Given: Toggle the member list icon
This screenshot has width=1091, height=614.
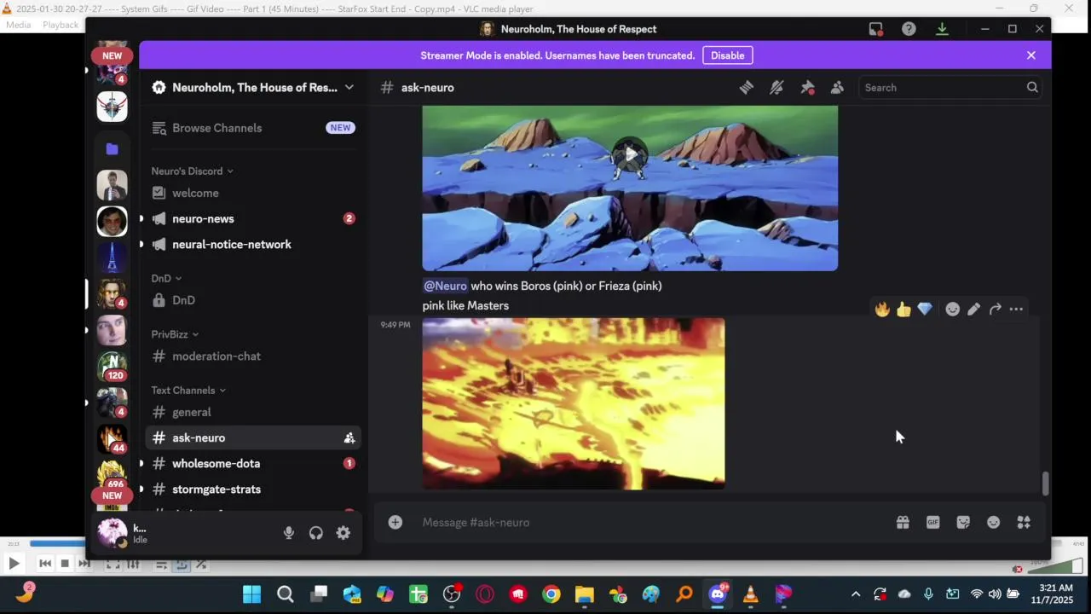Looking at the screenshot, I should pos(837,87).
